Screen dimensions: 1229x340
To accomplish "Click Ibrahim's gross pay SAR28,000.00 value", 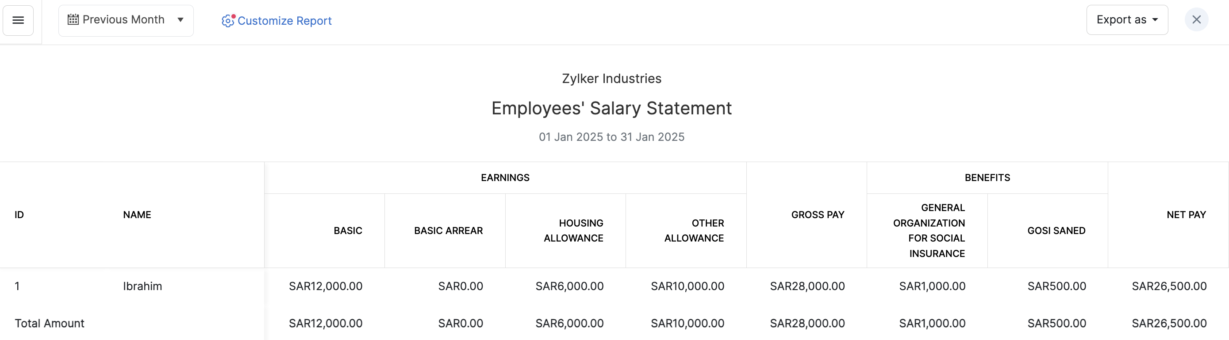I will point(807,286).
